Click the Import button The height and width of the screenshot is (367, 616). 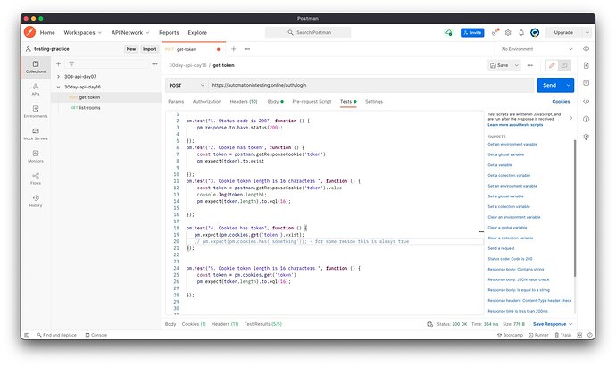150,49
